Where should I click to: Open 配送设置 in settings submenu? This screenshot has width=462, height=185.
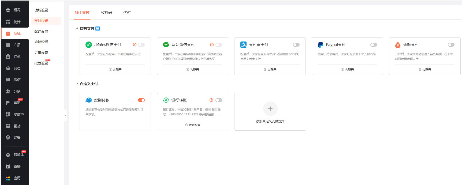(x=41, y=31)
